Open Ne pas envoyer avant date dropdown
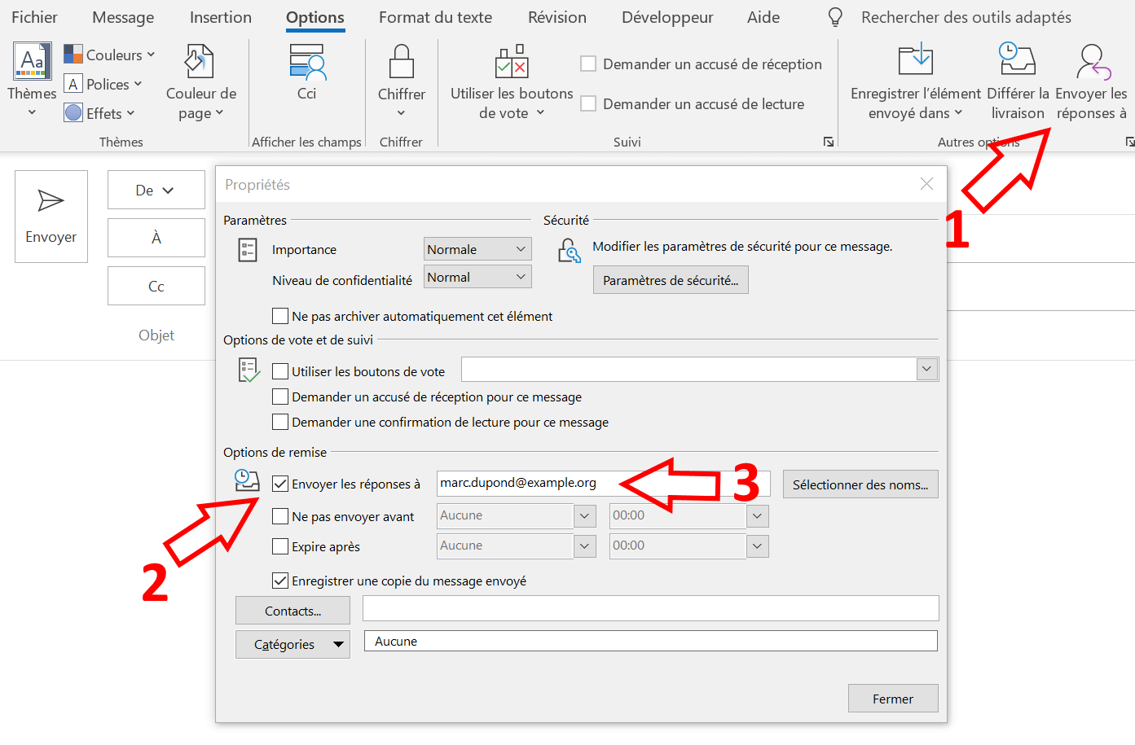Screen dimensions: 1135x745 584,516
